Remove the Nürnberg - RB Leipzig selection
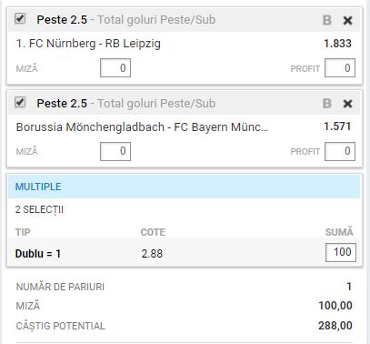 pyautogui.click(x=347, y=21)
